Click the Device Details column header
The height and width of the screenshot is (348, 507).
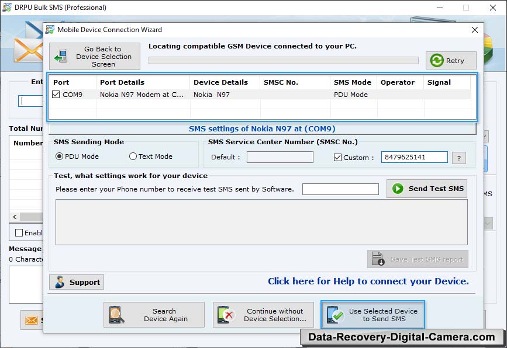pos(225,82)
